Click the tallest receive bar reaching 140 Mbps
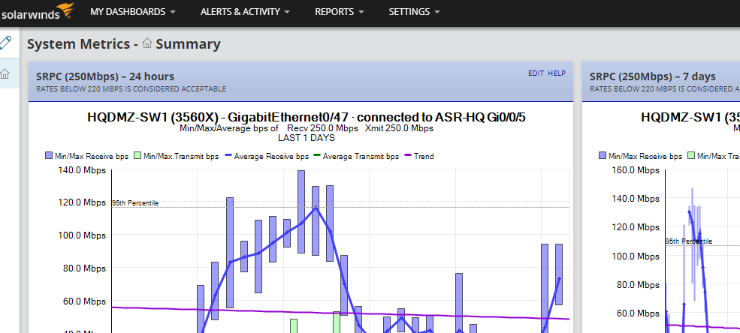 pos(301,212)
